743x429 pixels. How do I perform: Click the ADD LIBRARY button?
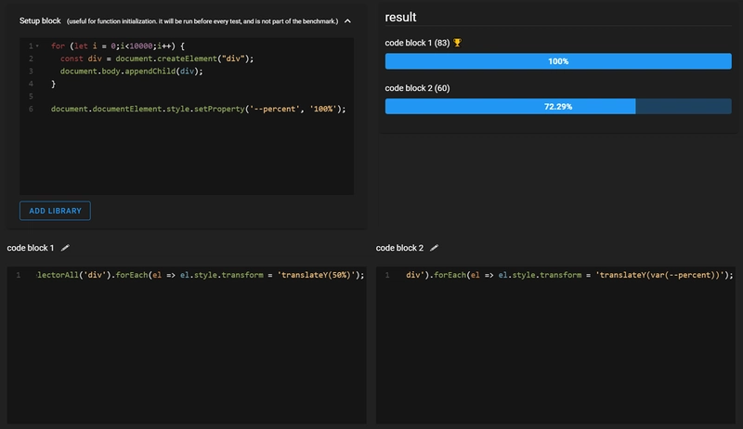(55, 211)
